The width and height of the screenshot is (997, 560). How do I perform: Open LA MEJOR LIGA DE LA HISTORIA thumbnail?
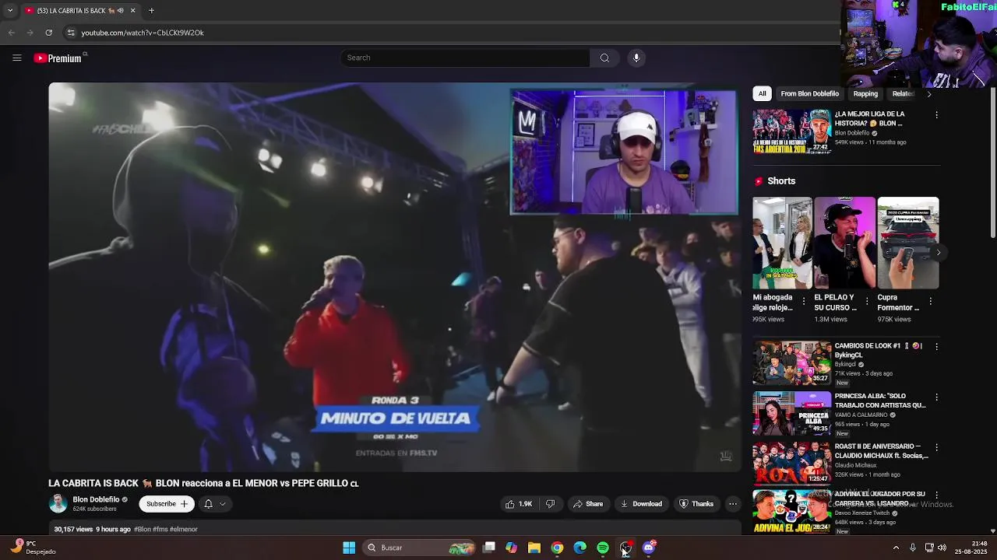pos(791,131)
